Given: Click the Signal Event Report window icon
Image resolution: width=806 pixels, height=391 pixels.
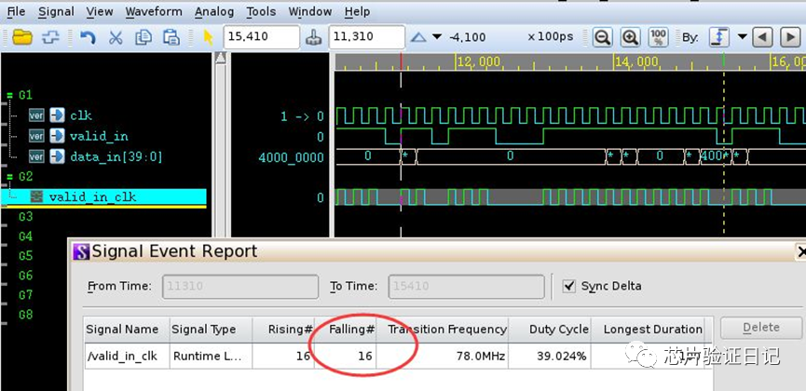Looking at the screenshot, I should [x=81, y=251].
